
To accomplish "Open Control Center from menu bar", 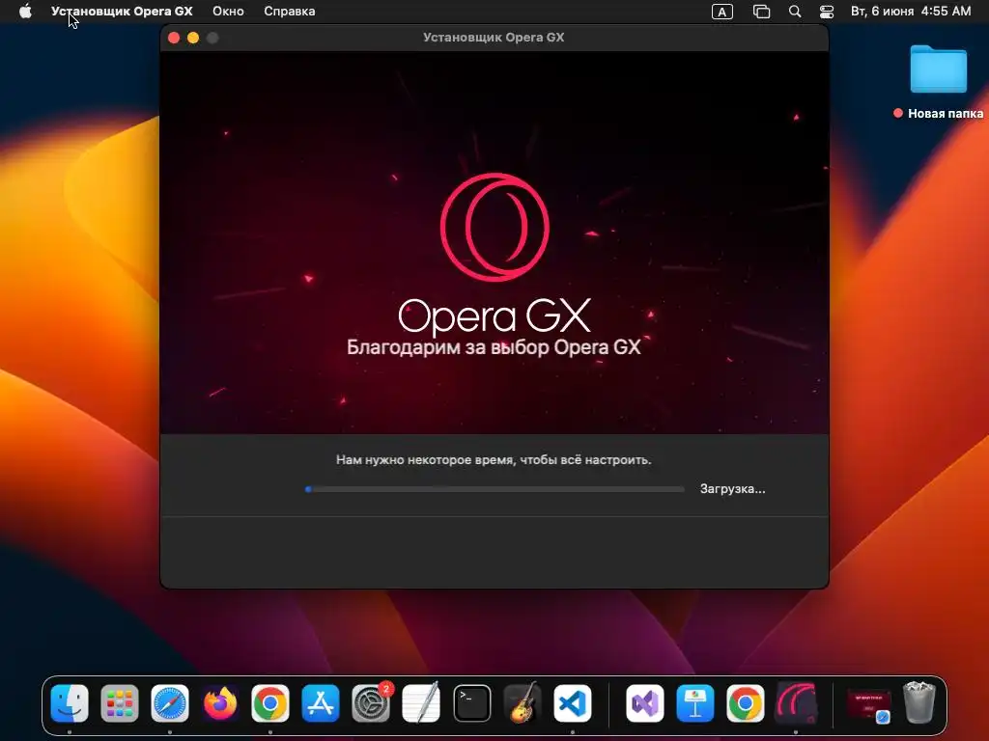I will click(x=827, y=12).
